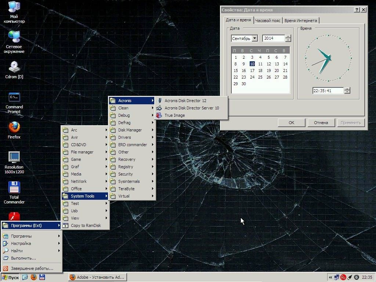The height and width of the screenshot is (282, 376).
Task: Expand hidden tray icons with the chevron
Action: [x=330, y=277]
